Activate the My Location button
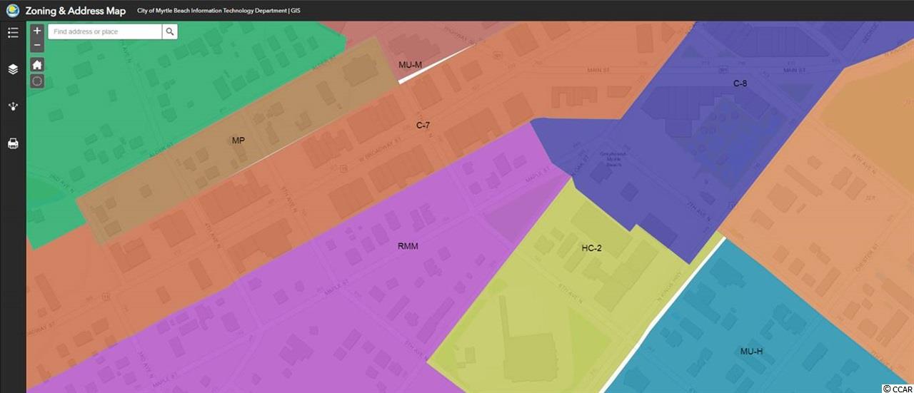This screenshot has height=393, width=914. [x=38, y=81]
